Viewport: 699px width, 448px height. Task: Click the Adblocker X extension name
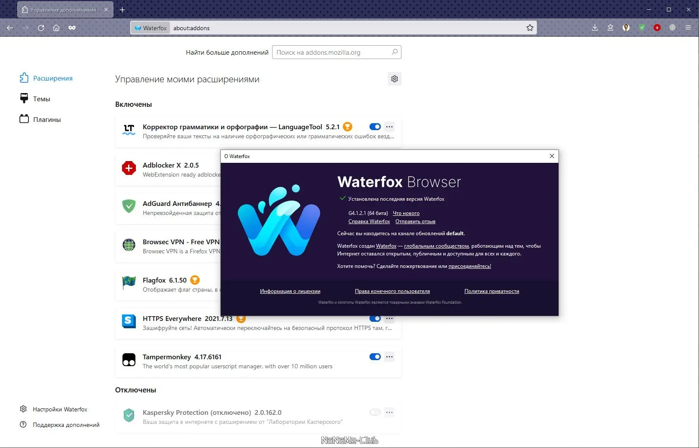coord(162,165)
